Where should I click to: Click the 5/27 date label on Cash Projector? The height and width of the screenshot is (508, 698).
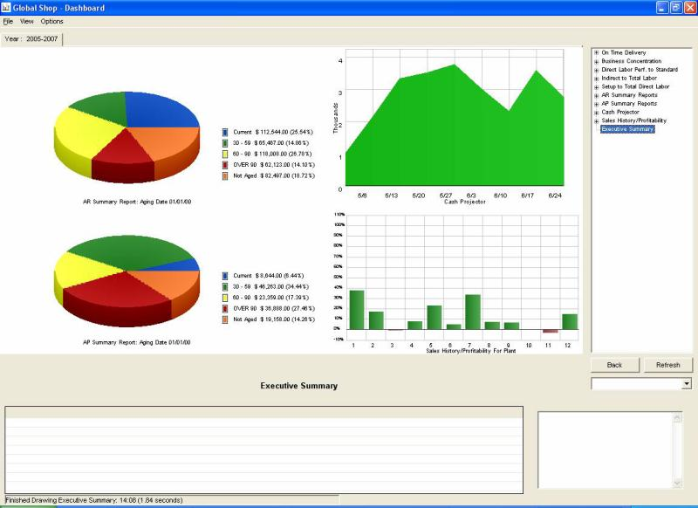(x=446, y=196)
